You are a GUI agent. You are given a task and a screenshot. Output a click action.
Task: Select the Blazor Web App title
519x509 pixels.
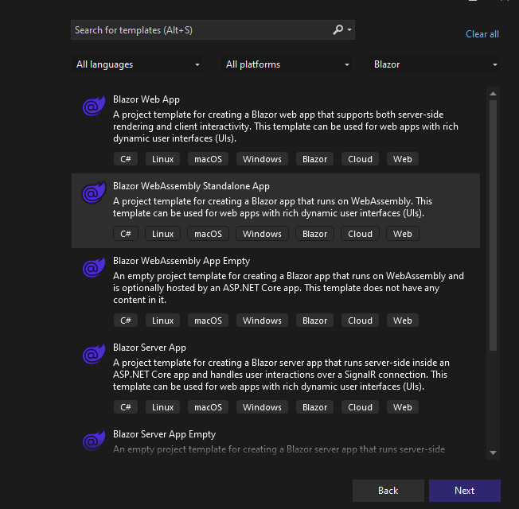click(146, 99)
